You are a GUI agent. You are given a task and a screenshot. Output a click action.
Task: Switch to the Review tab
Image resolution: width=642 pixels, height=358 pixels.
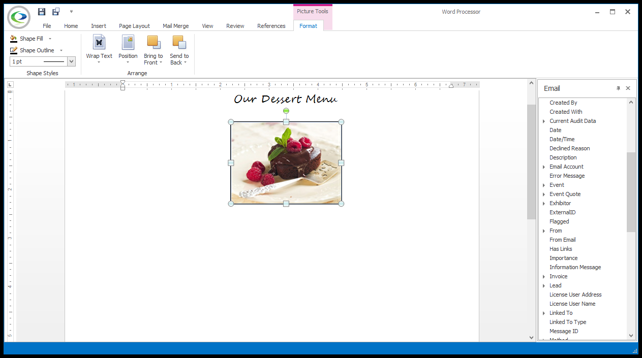pos(235,26)
